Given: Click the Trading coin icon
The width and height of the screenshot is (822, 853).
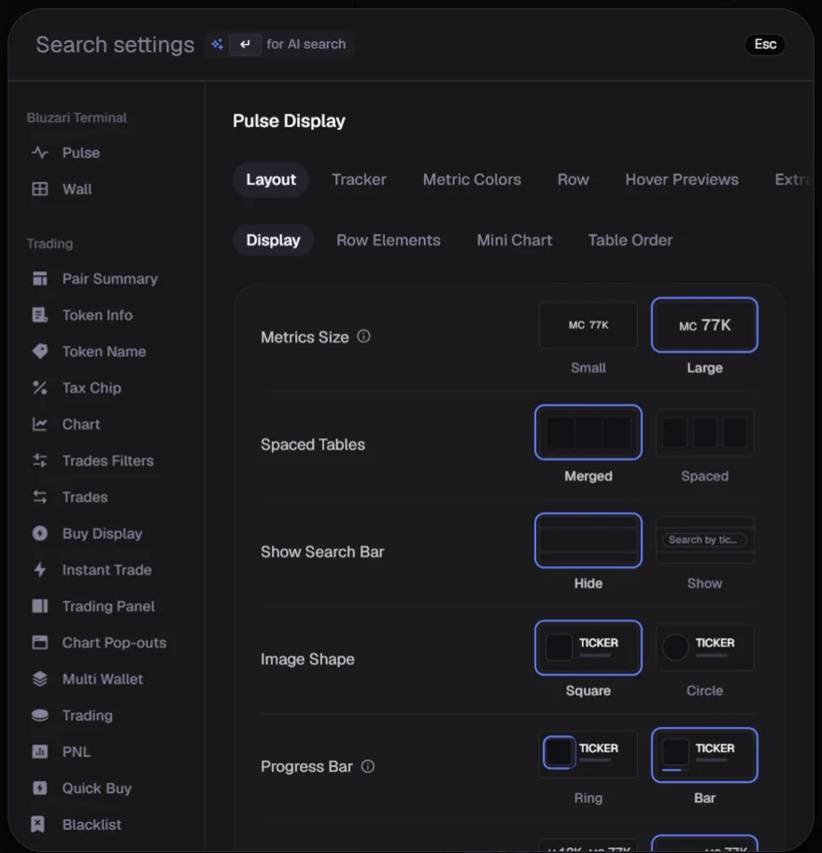Looking at the screenshot, I should click(x=40, y=716).
